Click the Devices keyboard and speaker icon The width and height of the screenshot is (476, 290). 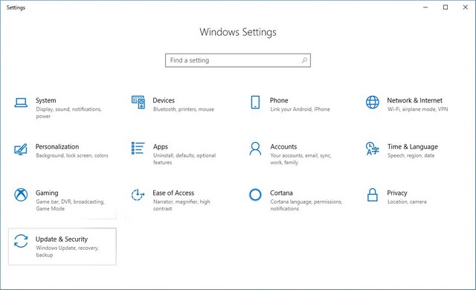click(x=138, y=102)
